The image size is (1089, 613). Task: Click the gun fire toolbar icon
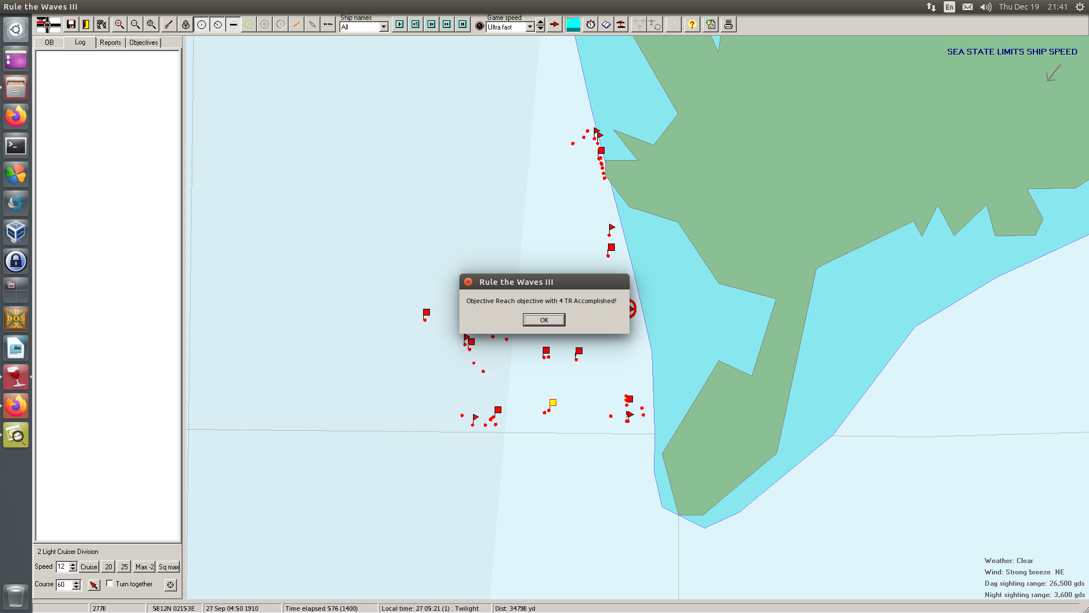169,24
